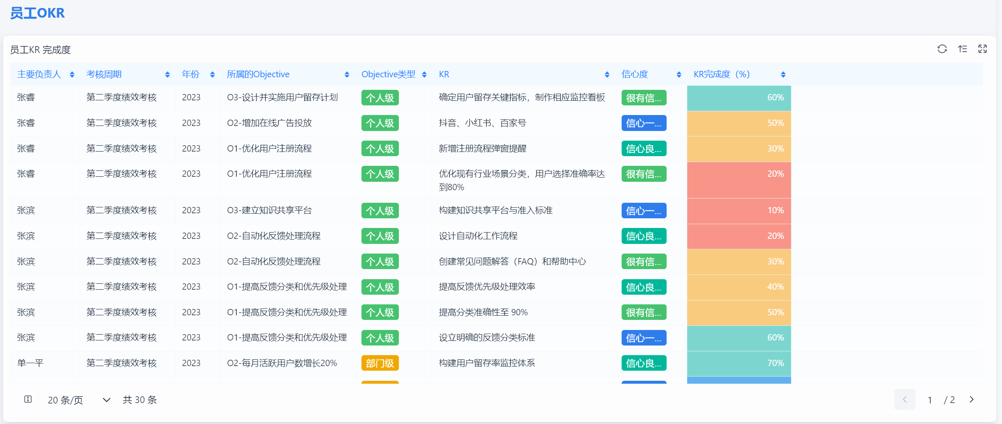The width and height of the screenshot is (1002, 424).
Task: Click the pagination info icon at bottom left
Action: (28, 399)
